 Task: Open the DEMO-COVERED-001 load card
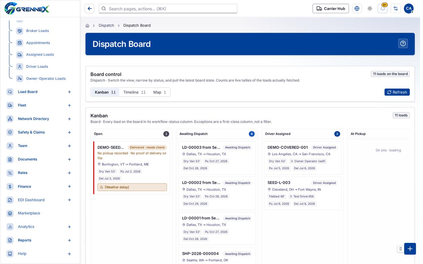click(x=303, y=158)
